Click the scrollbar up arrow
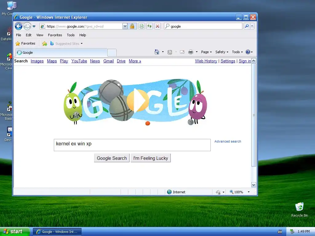Screen dimensions: 315x236 (x=254, y=61)
